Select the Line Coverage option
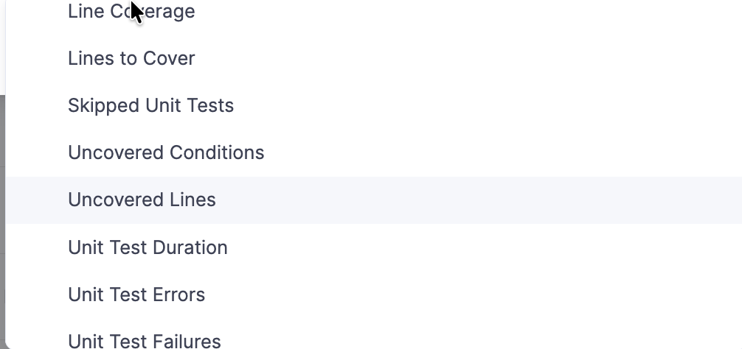 click(x=131, y=12)
